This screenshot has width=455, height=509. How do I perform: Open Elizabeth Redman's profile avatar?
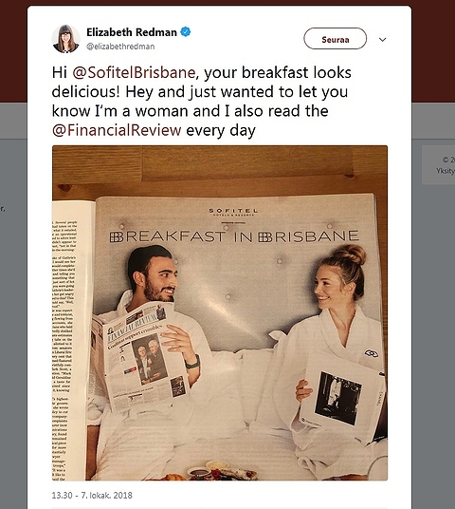point(65,39)
